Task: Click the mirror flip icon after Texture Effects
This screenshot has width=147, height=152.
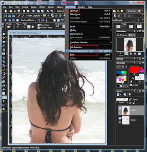Action: click(43, 20)
